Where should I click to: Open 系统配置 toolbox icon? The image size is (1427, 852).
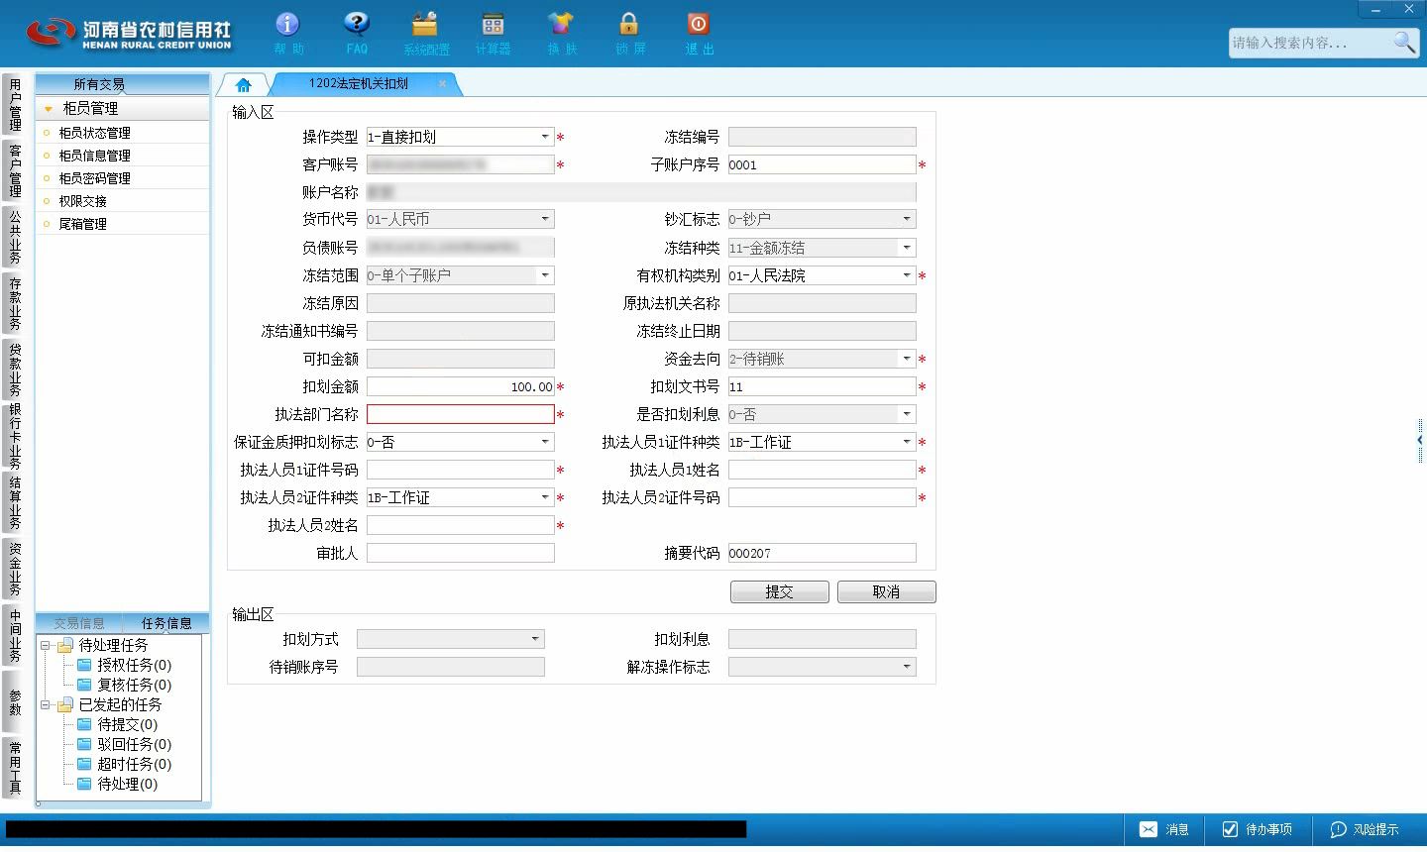coord(425,24)
